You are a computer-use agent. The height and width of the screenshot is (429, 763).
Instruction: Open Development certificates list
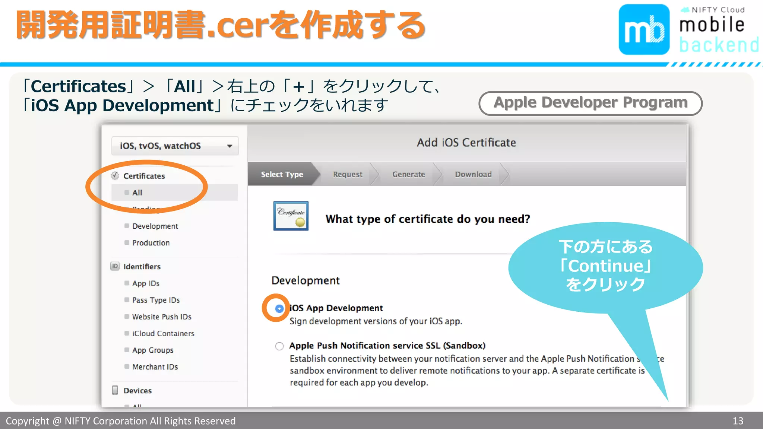pos(155,226)
